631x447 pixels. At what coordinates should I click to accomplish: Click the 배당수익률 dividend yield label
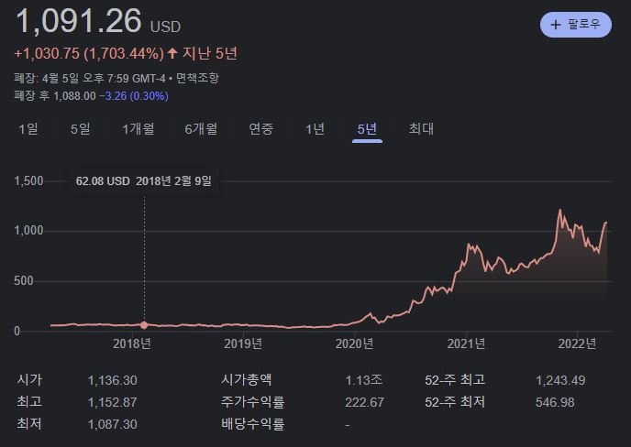[x=252, y=424]
